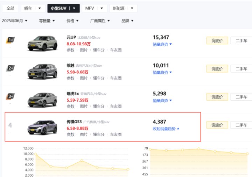The height and width of the screenshot is (177, 252).
Task: Select the 新能源 category tab
Action: coord(119,8)
